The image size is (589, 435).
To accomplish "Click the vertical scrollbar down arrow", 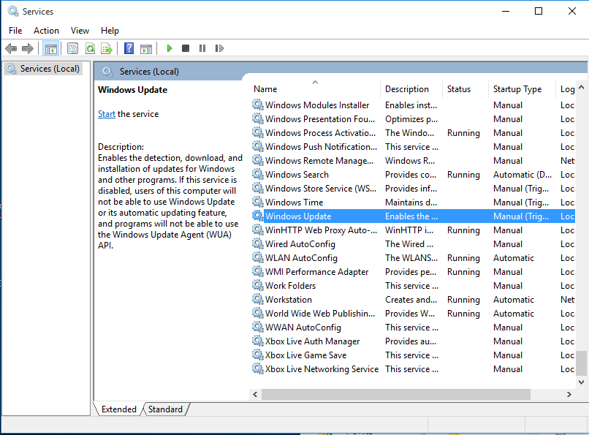I will coord(581,382).
